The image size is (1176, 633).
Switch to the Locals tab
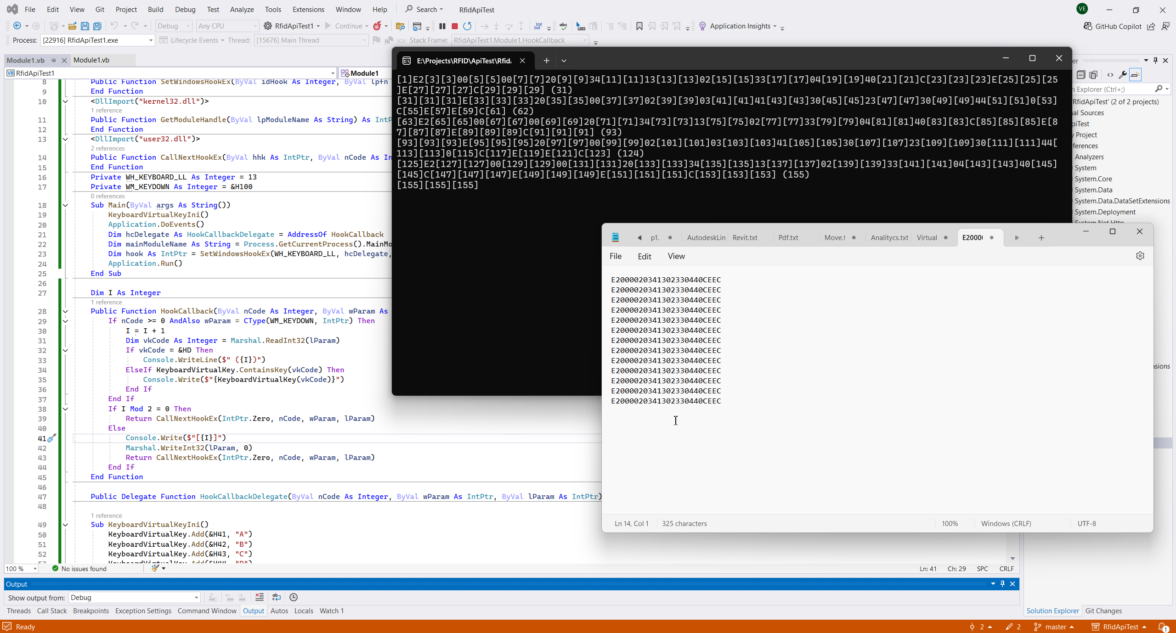pos(303,611)
